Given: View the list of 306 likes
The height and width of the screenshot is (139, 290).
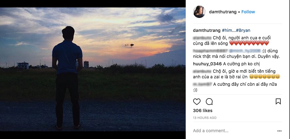Looking at the screenshot, I should 203,111.
